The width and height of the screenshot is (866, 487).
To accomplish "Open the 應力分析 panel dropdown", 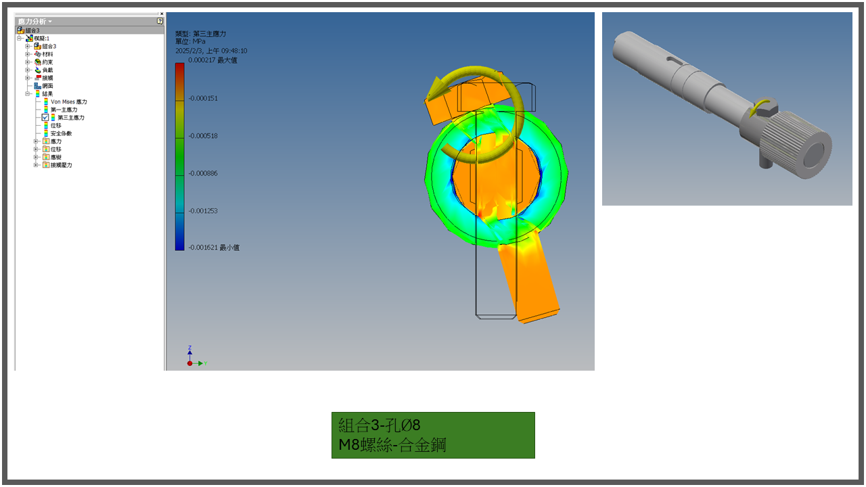I will (49, 22).
